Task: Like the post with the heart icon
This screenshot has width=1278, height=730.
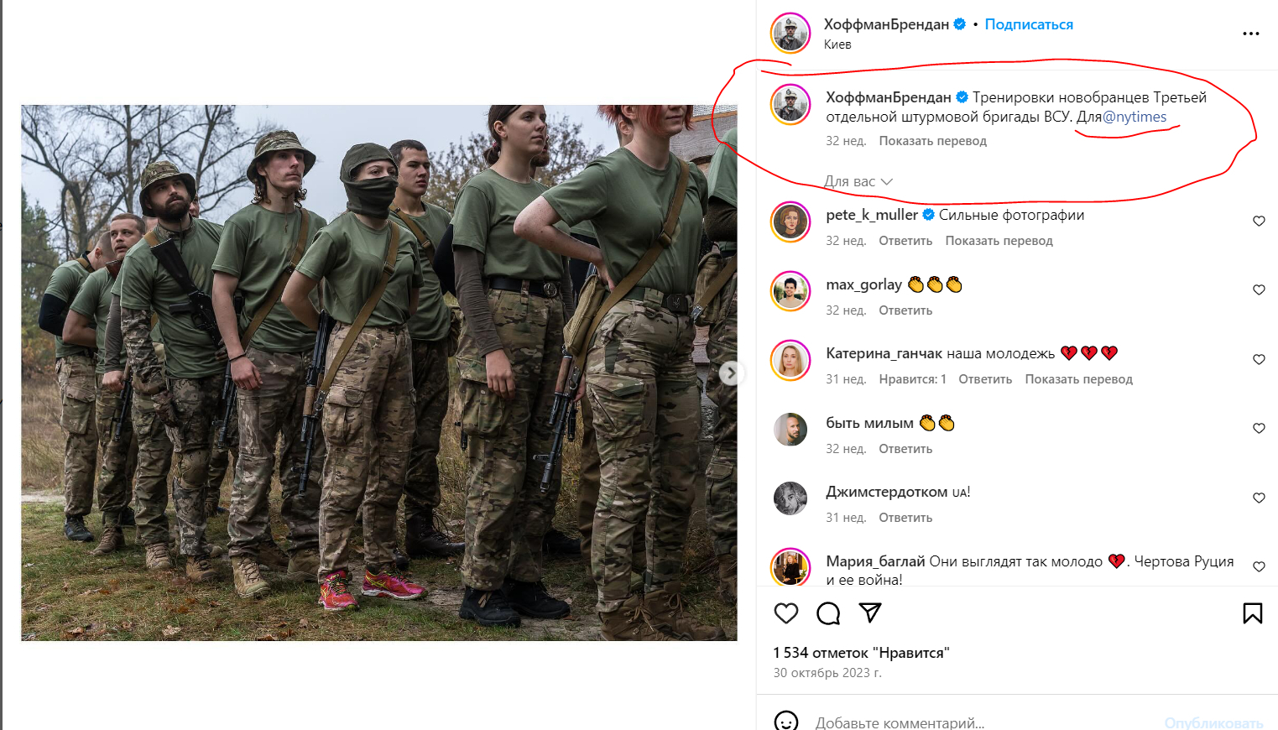Action: pyautogui.click(x=785, y=613)
